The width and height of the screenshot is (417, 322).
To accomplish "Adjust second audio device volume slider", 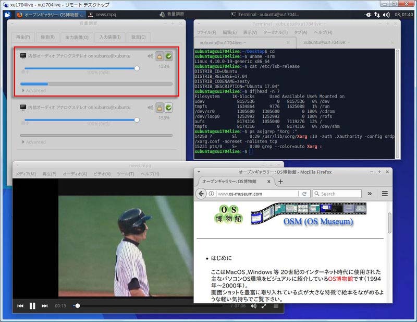I will tap(137, 120).
